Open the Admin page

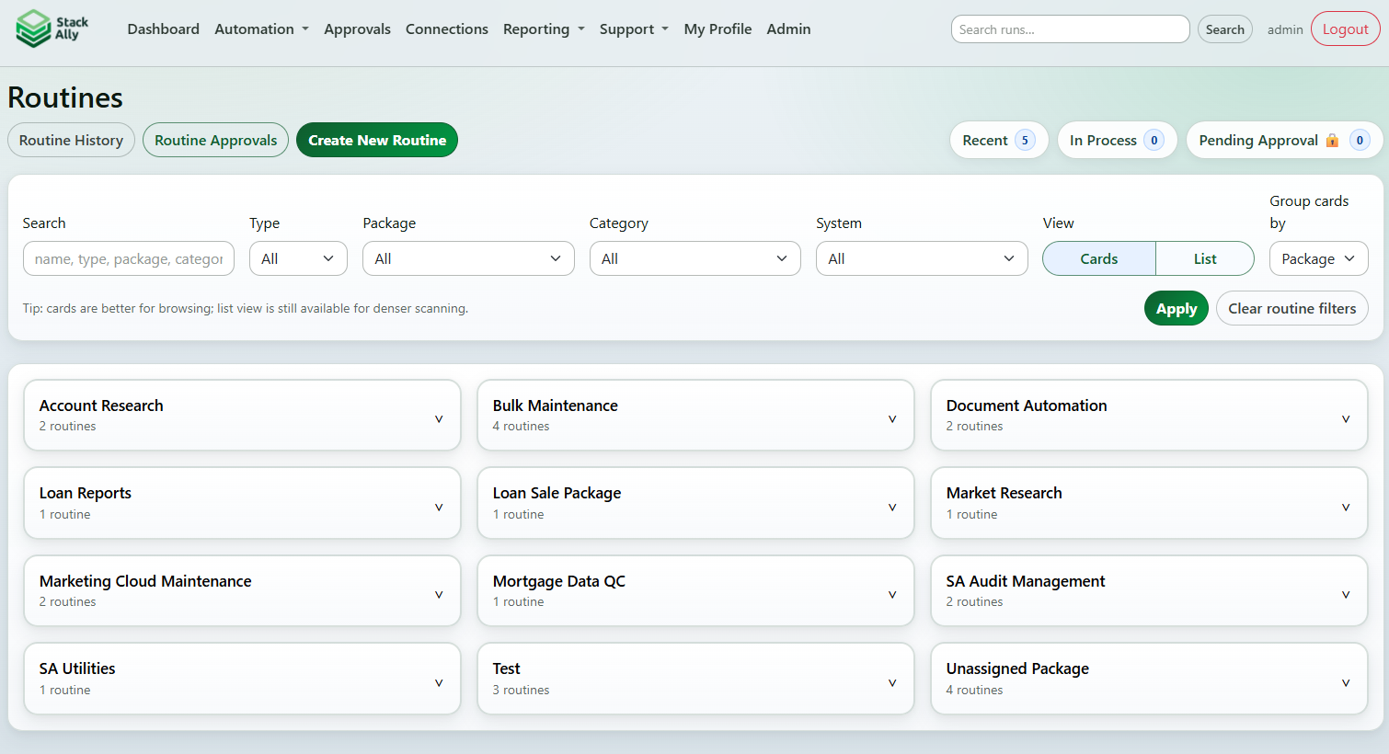[788, 29]
